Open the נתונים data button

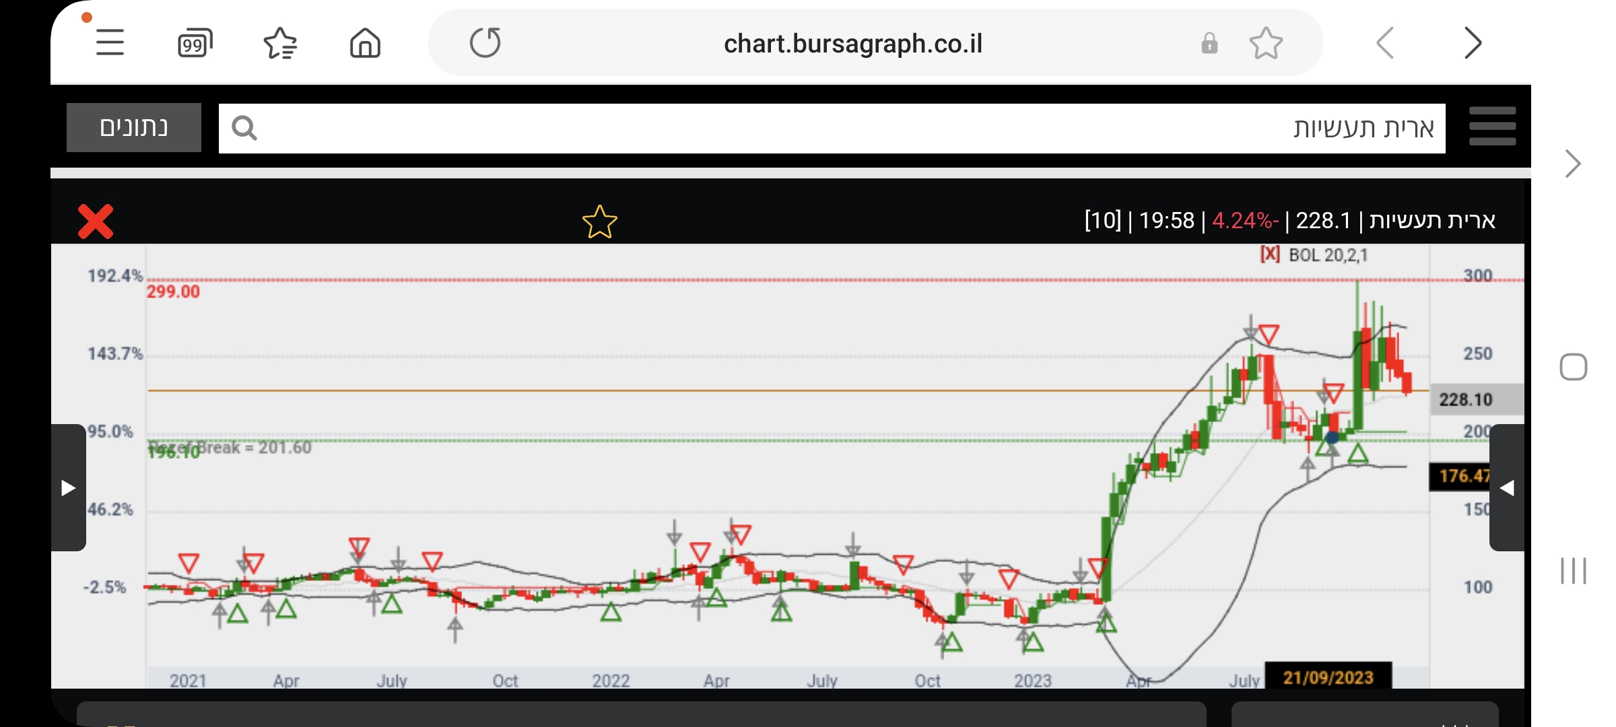point(134,127)
